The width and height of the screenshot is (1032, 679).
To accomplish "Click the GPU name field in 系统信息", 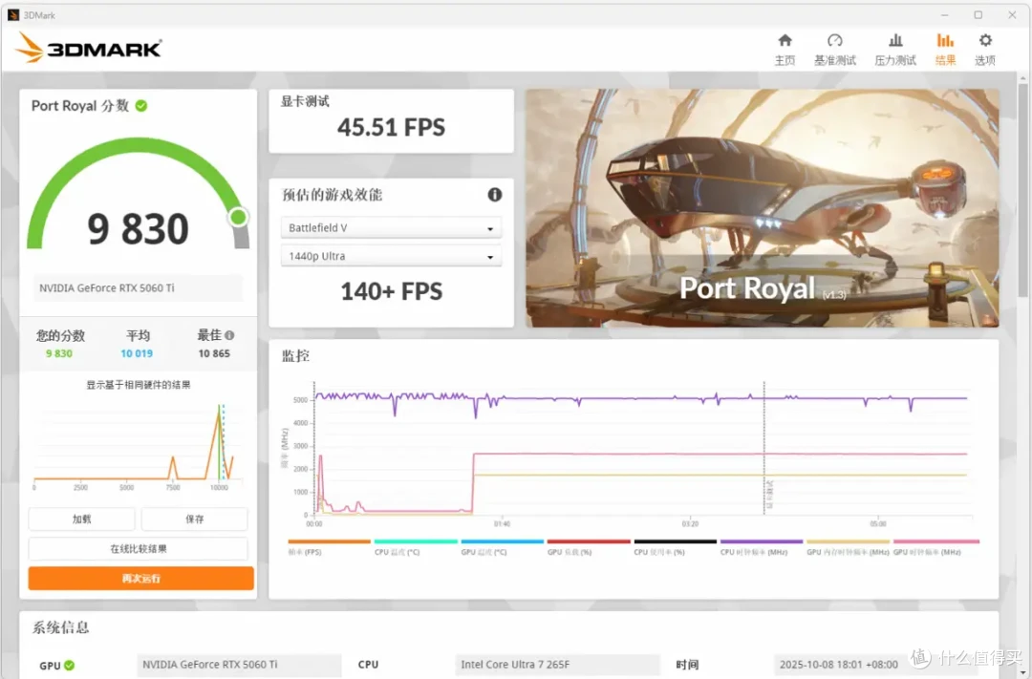I will tap(239, 665).
